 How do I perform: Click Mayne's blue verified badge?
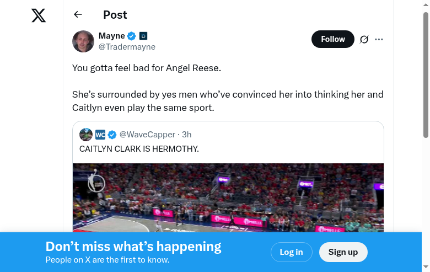click(132, 36)
